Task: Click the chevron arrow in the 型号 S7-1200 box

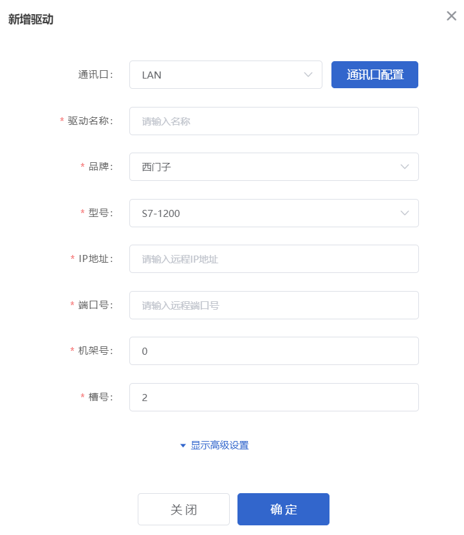Action: click(405, 213)
